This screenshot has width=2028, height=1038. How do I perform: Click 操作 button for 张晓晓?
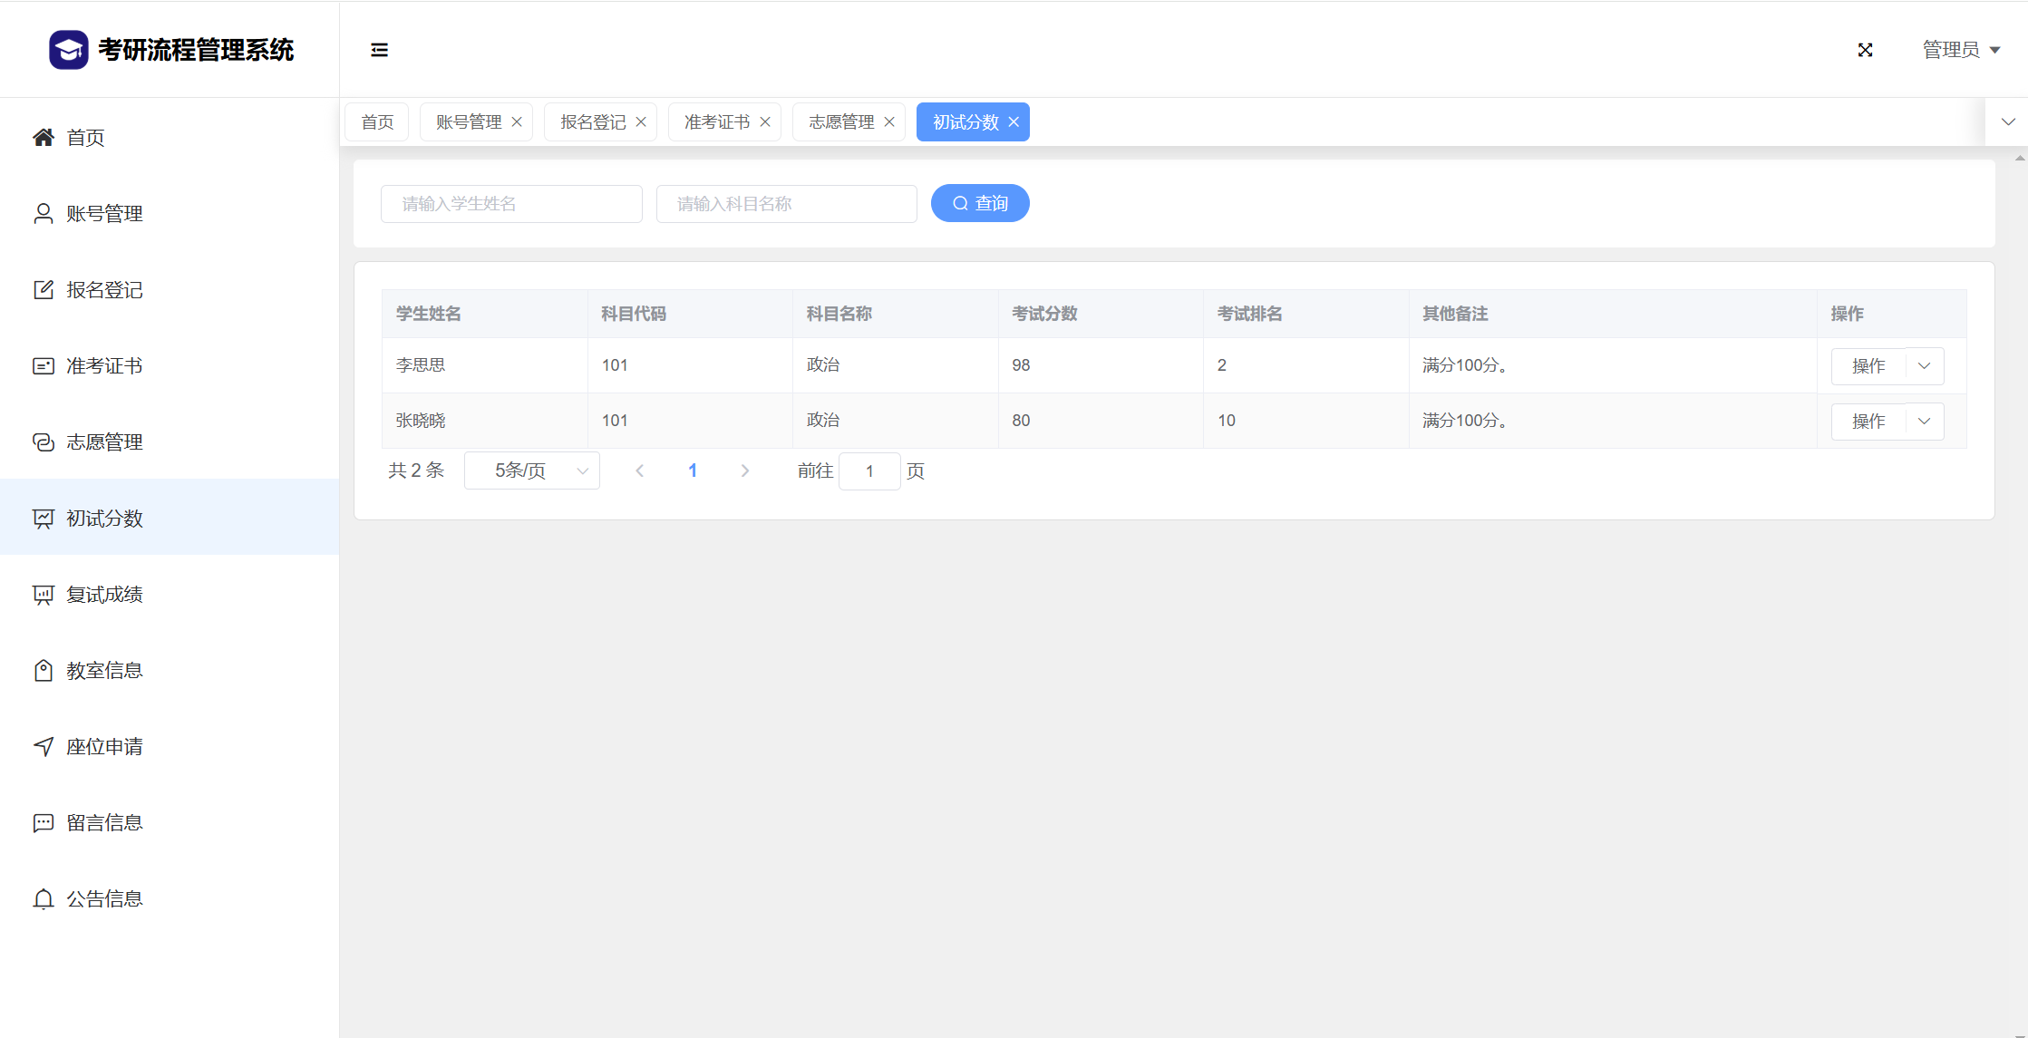[x=1868, y=422]
